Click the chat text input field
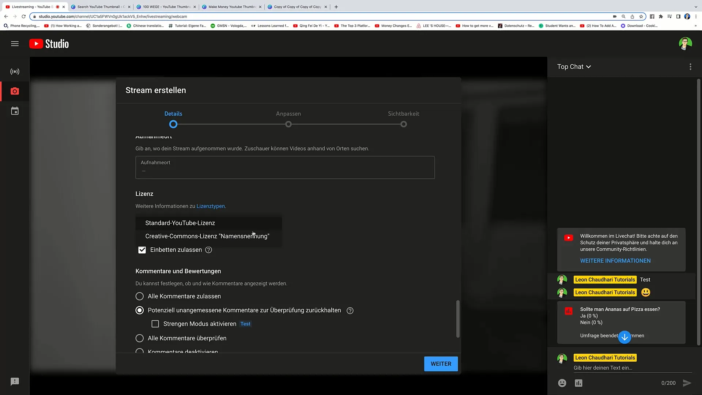Viewport: 702px width, 395px height. pos(622,368)
